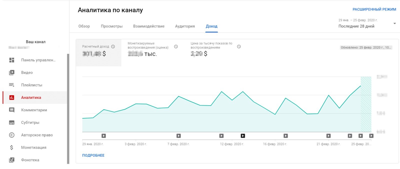Click clock icon beside Цена за тысячу показов
The image size is (400, 169).
click(x=239, y=47)
